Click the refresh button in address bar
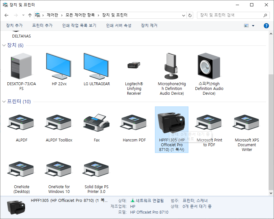The height and width of the screenshot is (219, 274). click(x=190, y=15)
